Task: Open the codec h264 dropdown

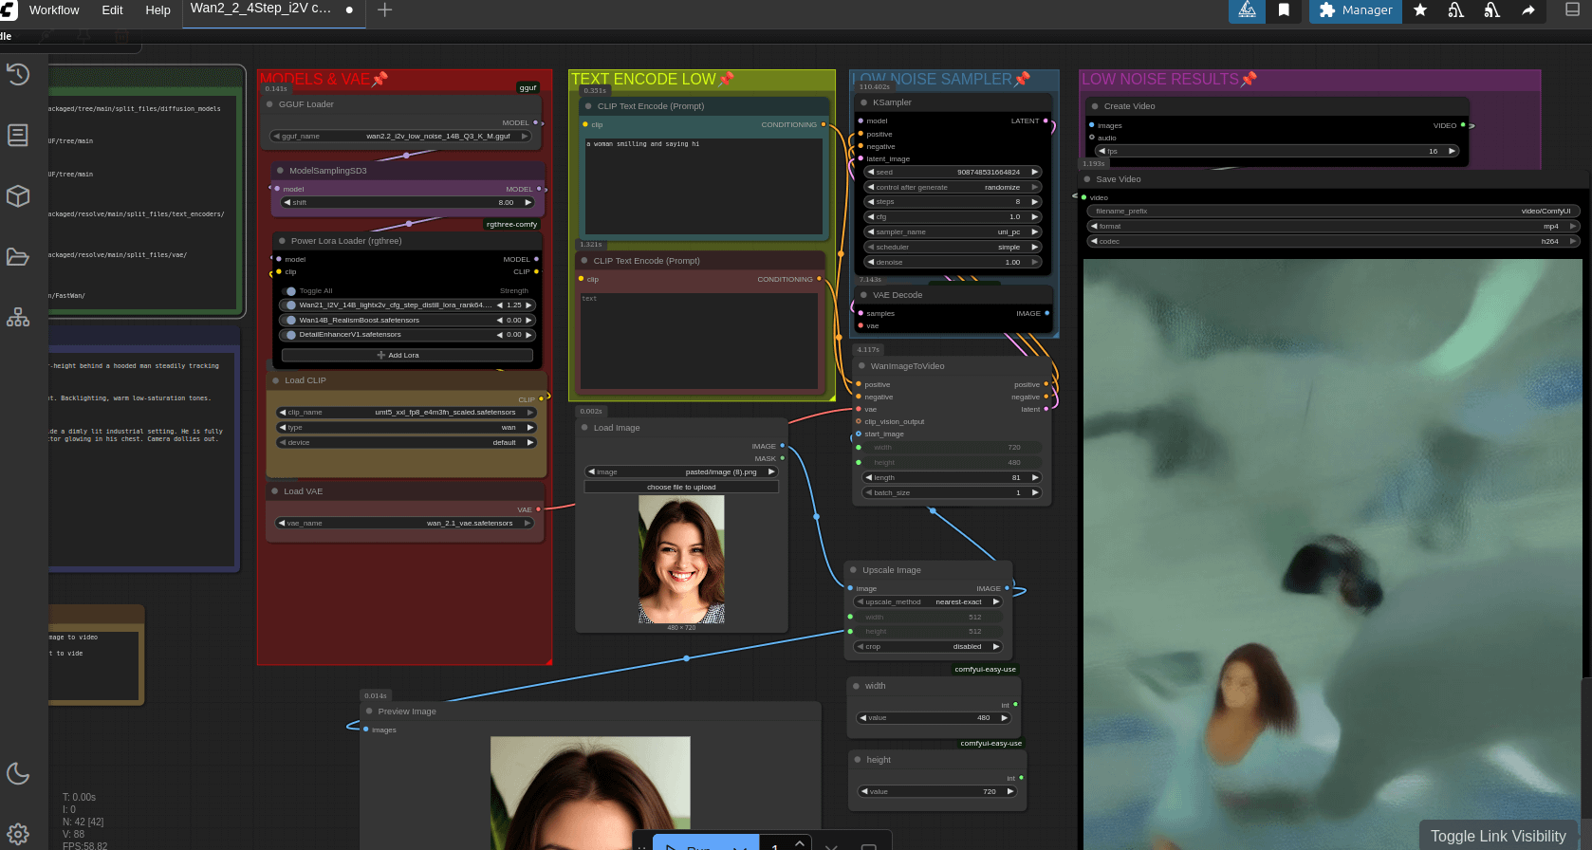Action: [x=1333, y=242]
